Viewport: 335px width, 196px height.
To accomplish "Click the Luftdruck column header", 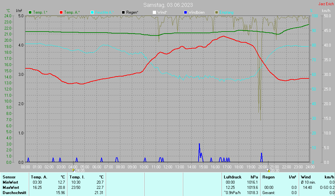I will [x=233, y=177].
